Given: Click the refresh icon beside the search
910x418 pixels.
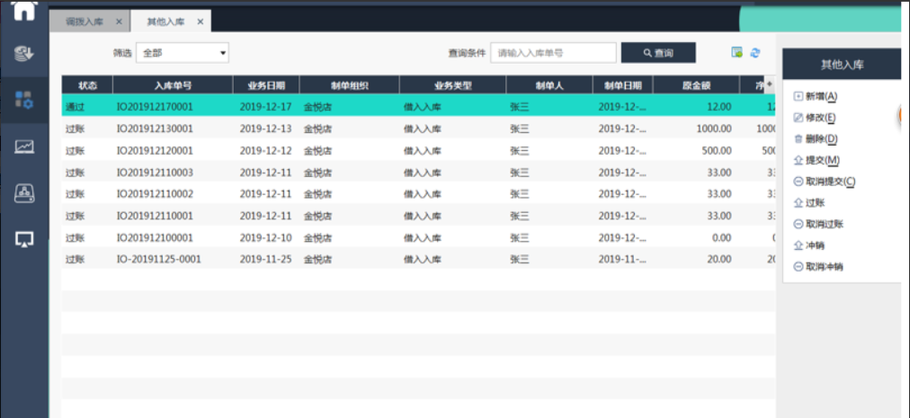Looking at the screenshot, I should pos(755,53).
